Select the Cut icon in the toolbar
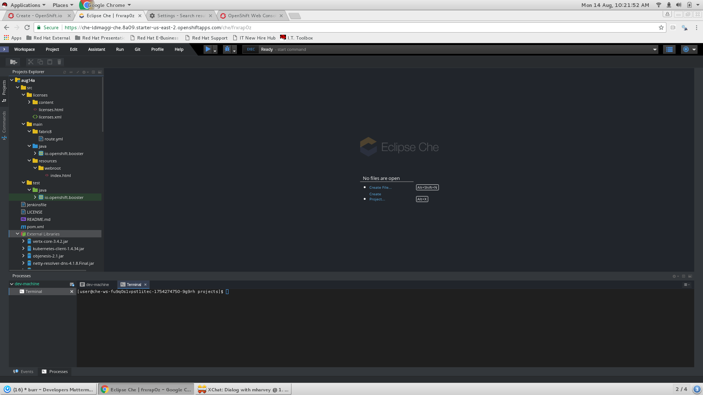The height and width of the screenshot is (395, 703). tap(30, 62)
